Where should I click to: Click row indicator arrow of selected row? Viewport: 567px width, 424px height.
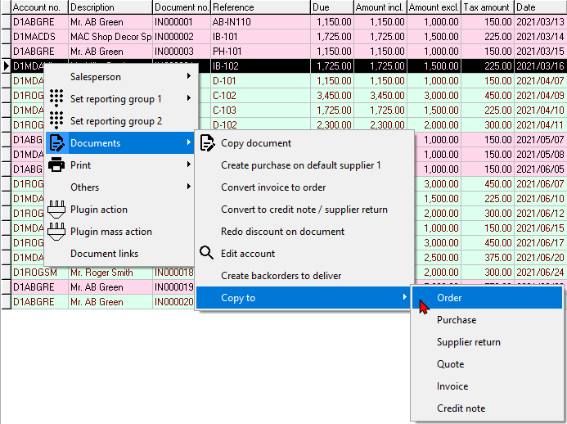point(7,66)
